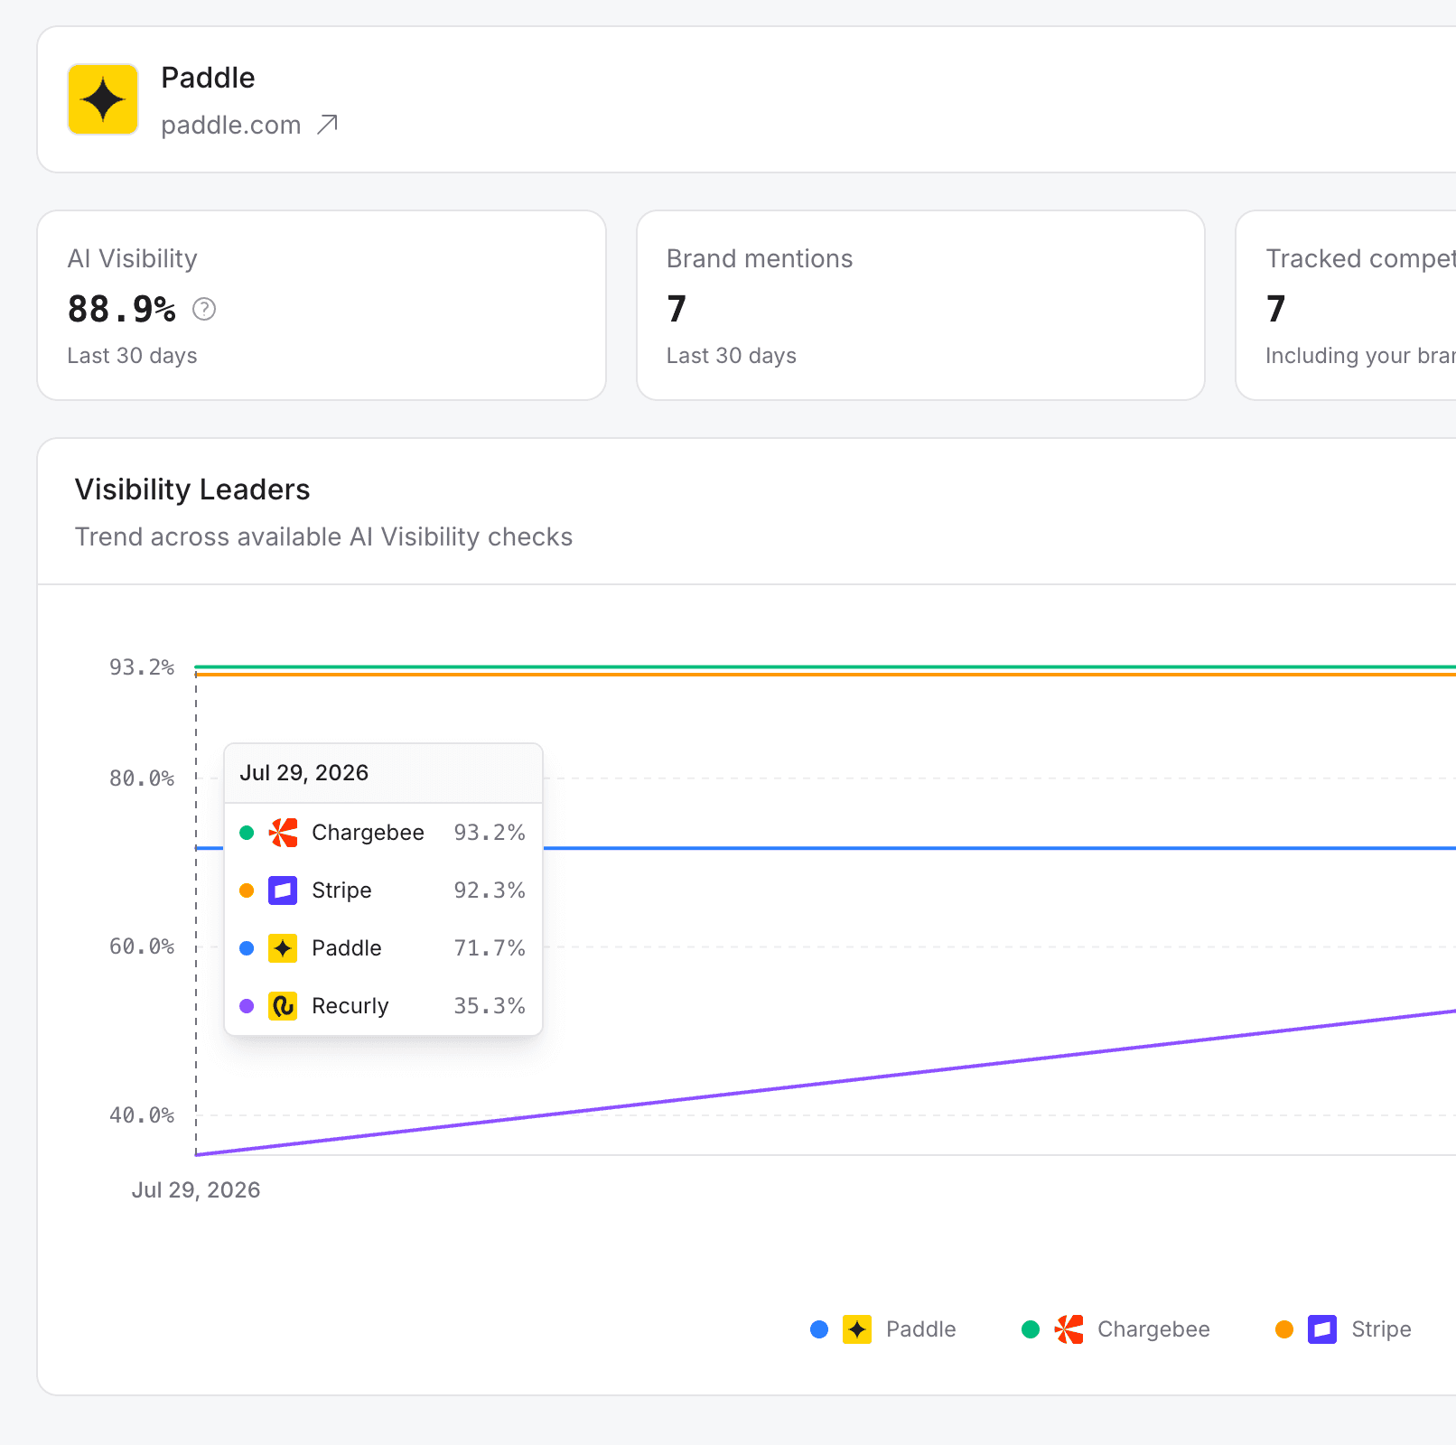
Task: Click the 40.0% y-axis label
Action: tap(142, 1115)
